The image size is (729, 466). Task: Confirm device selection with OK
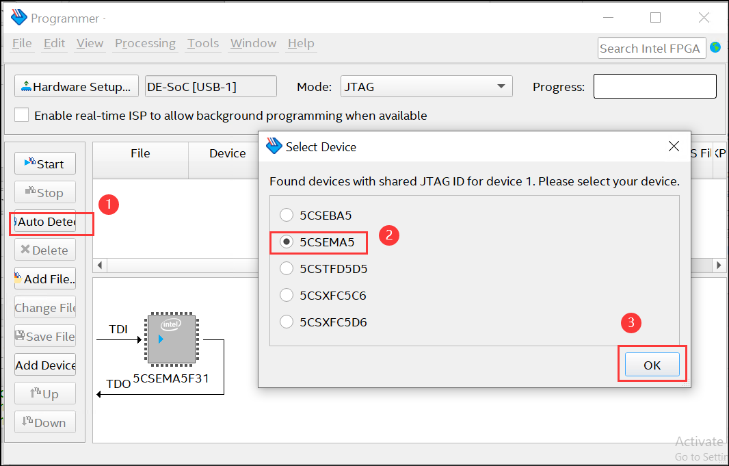coord(652,365)
